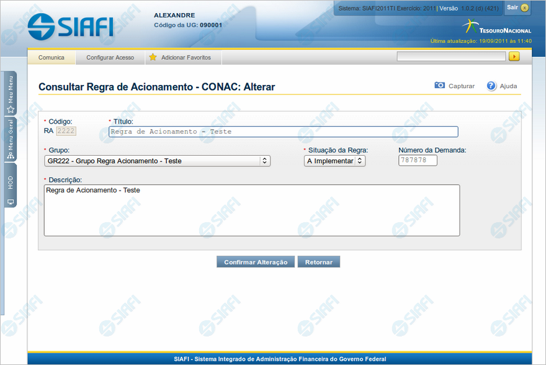This screenshot has width=546, height=365.
Task: Click Confirmar Alteração button
Action: (x=255, y=262)
